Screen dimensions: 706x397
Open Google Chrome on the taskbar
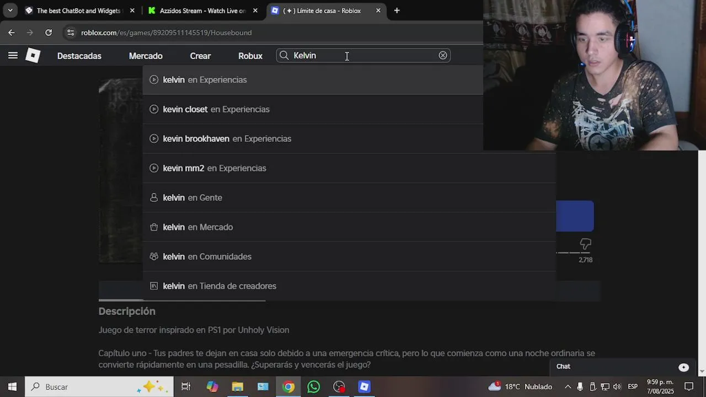[x=288, y=387]
